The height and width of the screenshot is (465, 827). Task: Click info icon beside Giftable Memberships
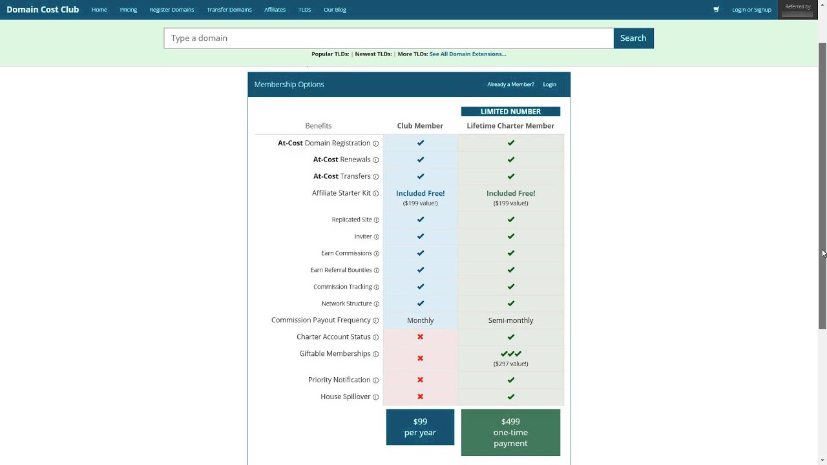(375, 355)
